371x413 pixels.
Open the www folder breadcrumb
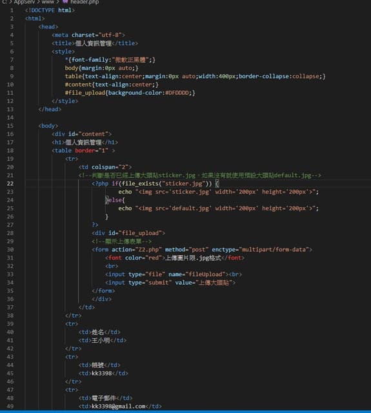(x=48, y=2)
